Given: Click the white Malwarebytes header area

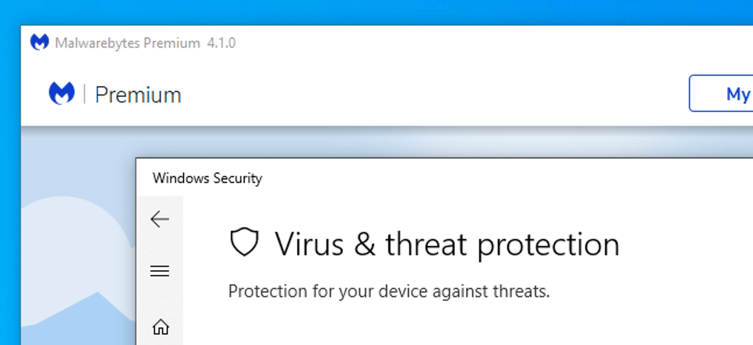Looking at the screenshot, I should click(408, 93).
